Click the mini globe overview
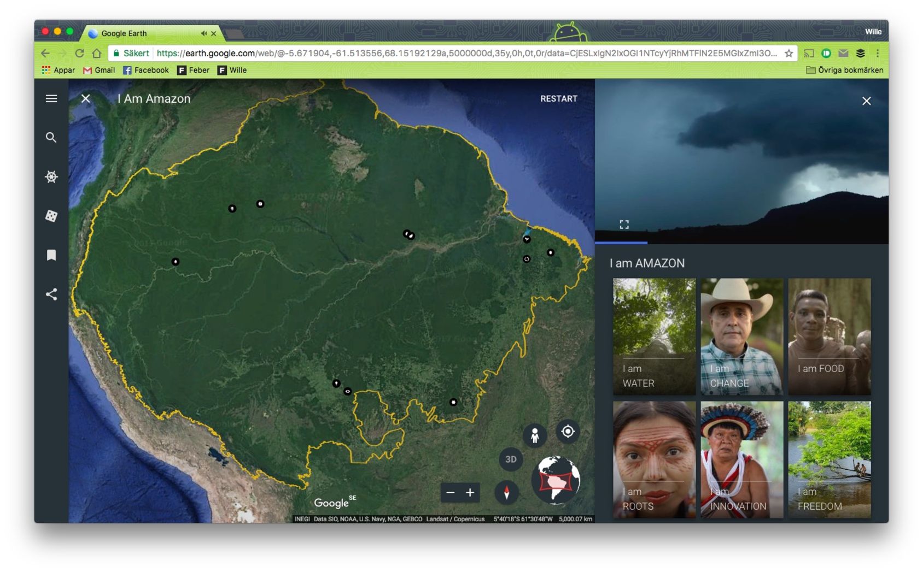 [x=556, y=480]
